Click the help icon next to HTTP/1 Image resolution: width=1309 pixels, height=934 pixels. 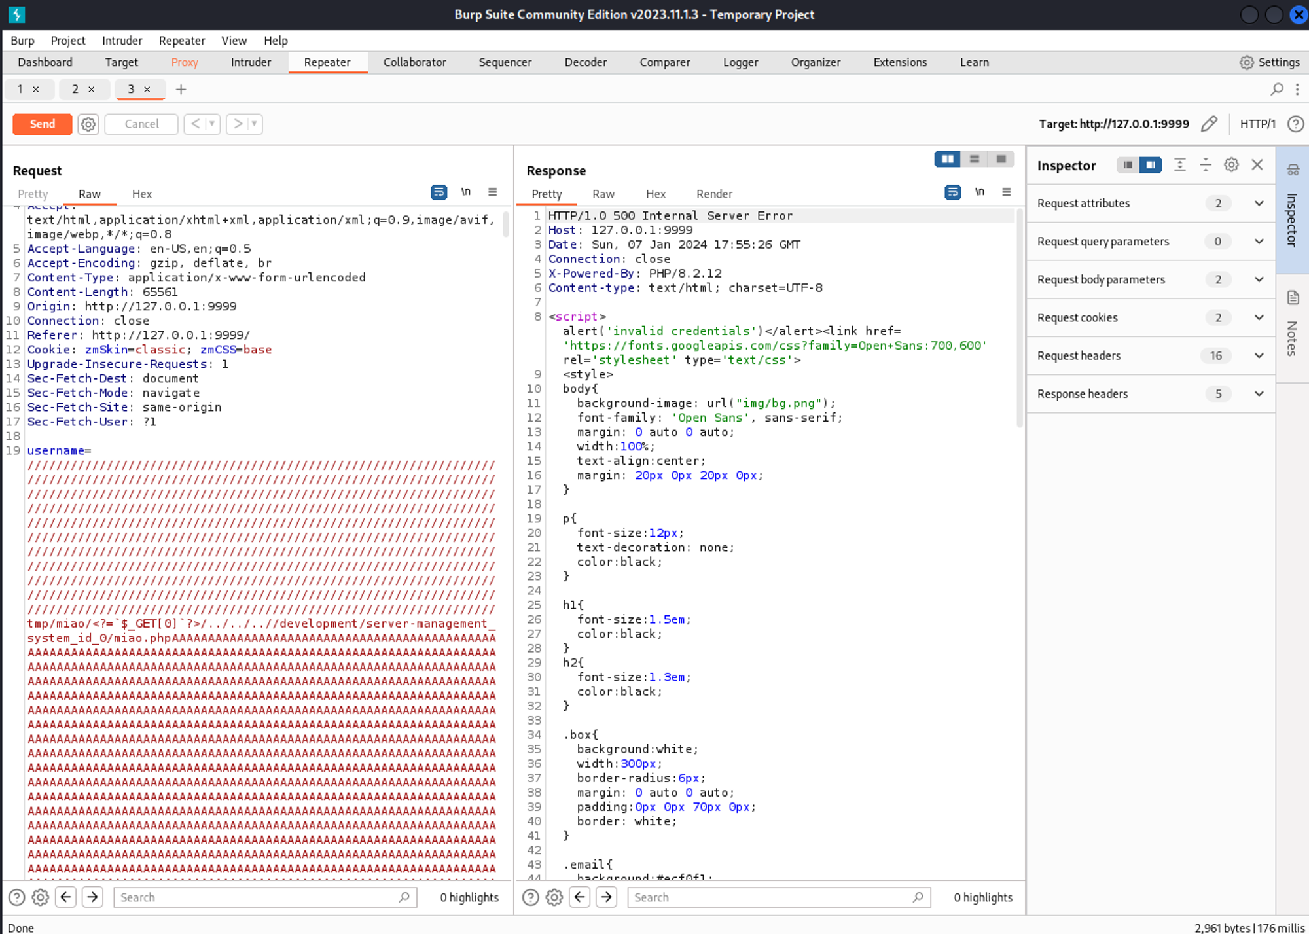pos(1295,124)
